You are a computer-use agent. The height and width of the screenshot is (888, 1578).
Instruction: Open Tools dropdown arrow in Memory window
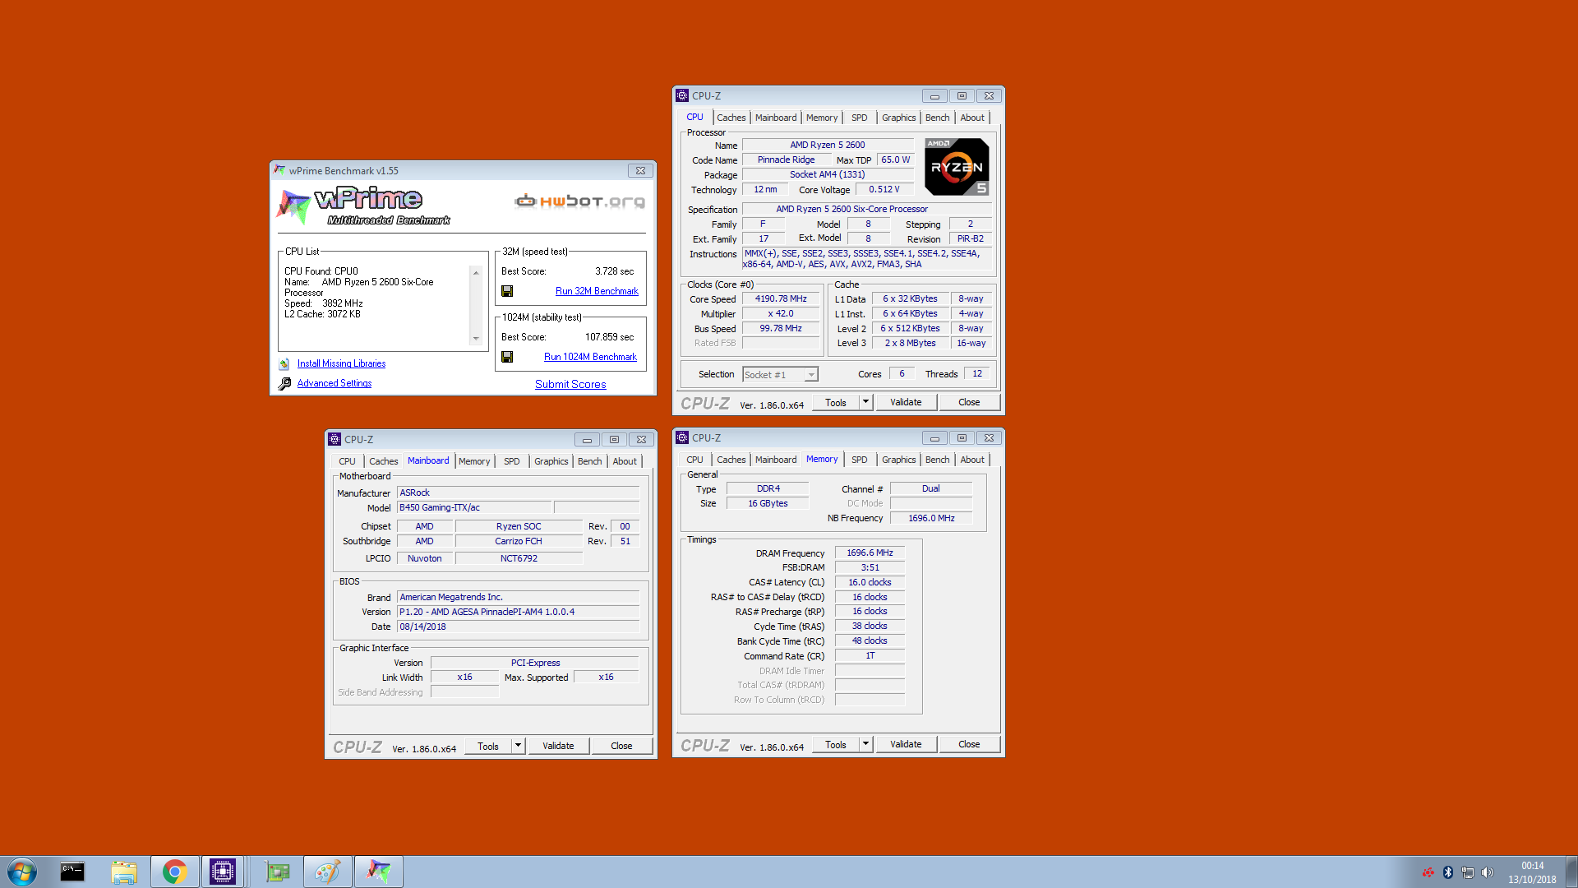(x=865, y=744)
